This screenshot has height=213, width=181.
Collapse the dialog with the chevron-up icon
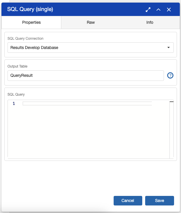tap(158, 10)
